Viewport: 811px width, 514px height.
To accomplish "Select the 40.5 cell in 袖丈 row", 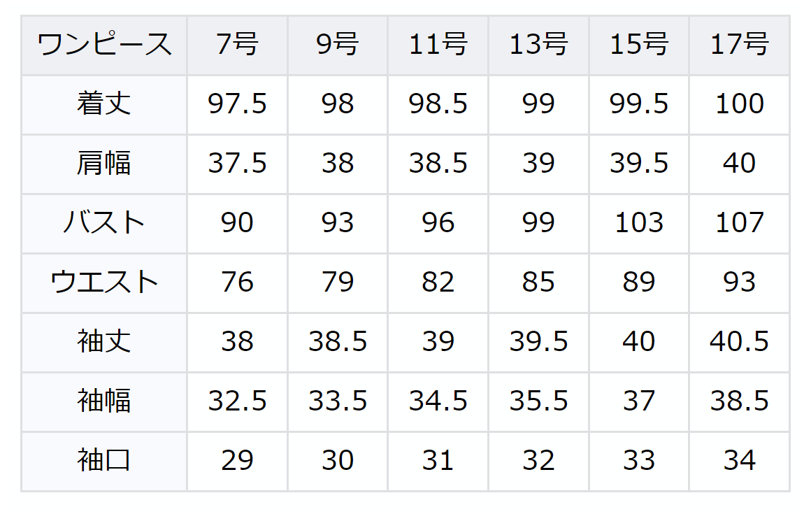I will pos(740,342).
